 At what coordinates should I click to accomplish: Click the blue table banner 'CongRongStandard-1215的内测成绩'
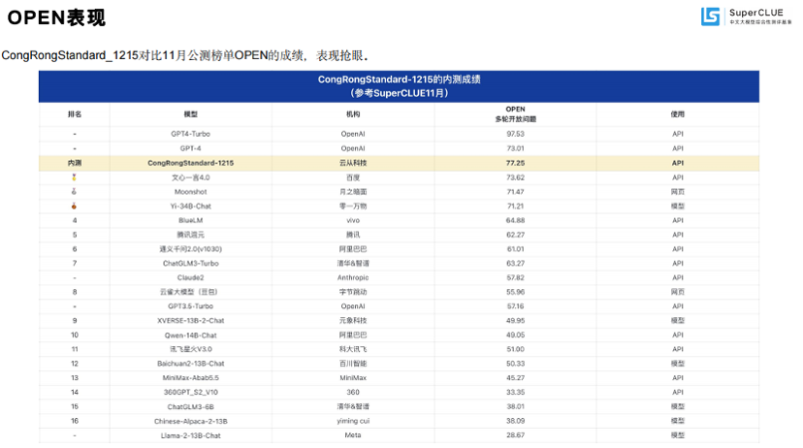(x=399, y=86)
